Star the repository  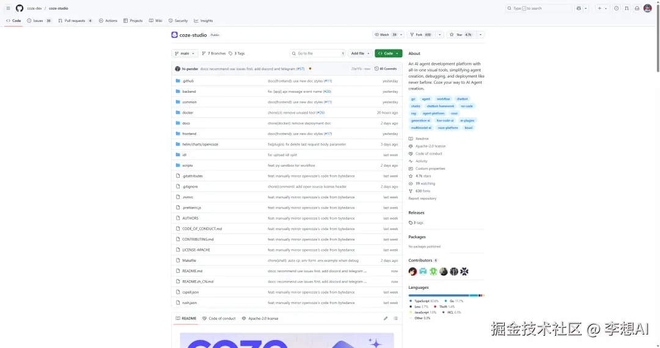pos(461,35)
